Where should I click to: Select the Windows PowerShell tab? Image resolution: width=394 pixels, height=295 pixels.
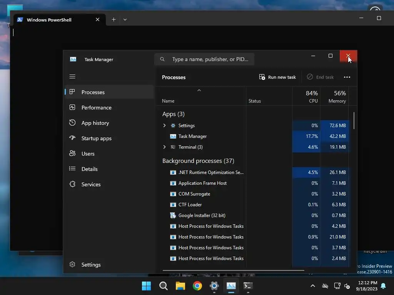click(59, 20)
